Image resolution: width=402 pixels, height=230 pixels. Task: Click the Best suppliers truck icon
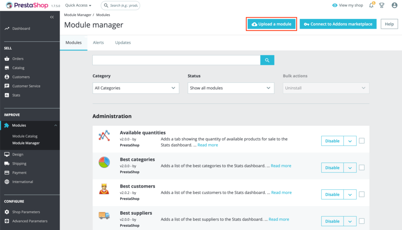(104, 216)
